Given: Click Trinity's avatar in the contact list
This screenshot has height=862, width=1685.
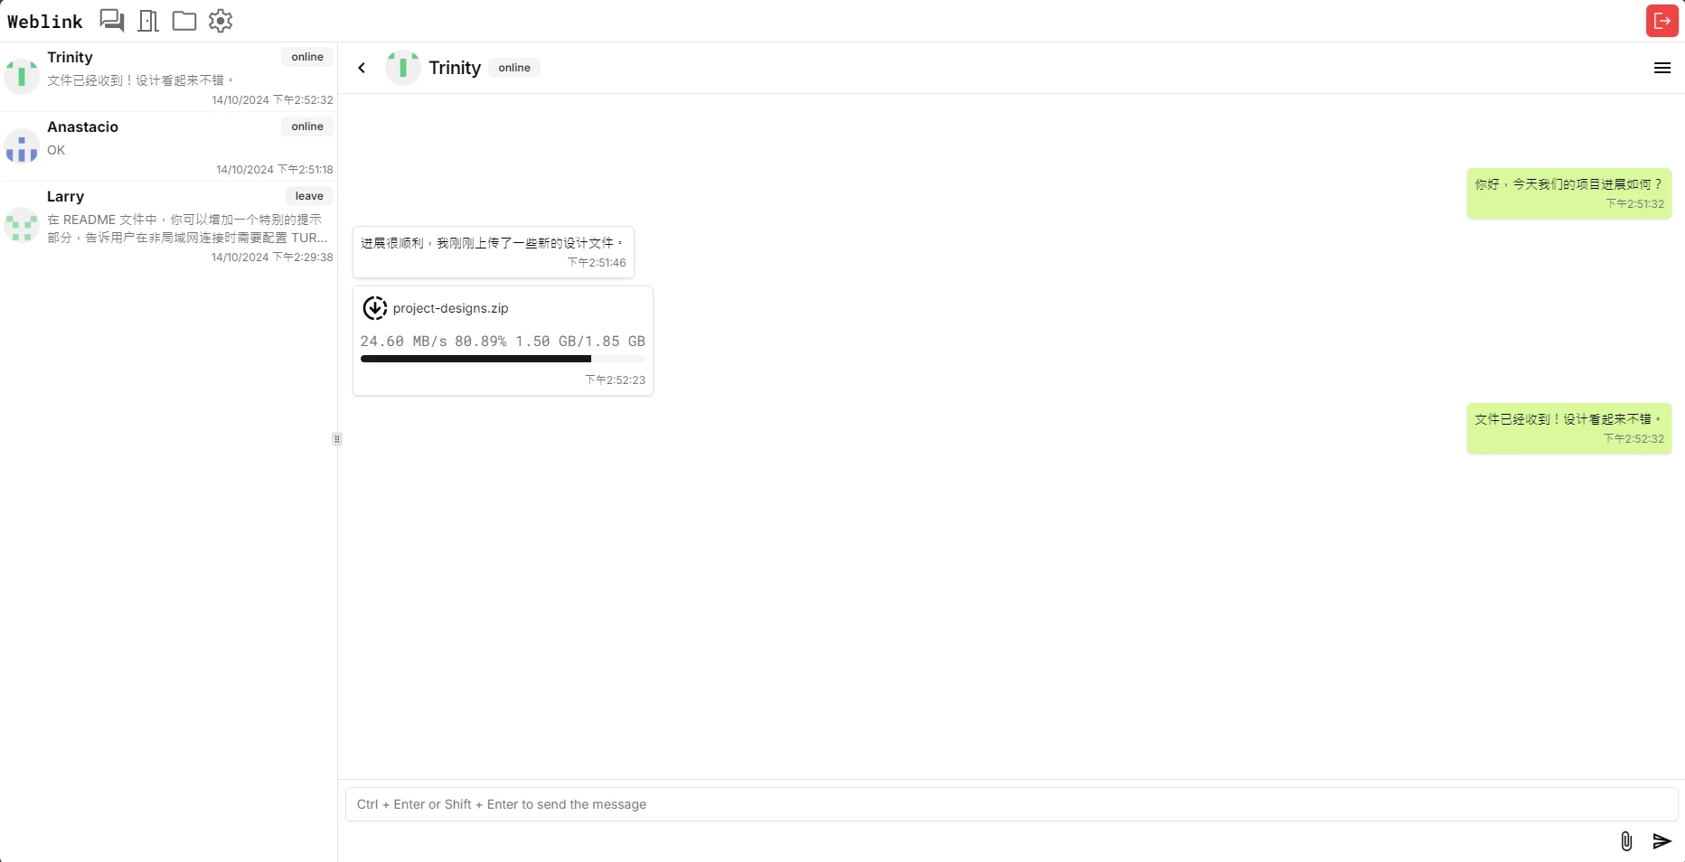Looking at the screenshot, I should point(22,76).
